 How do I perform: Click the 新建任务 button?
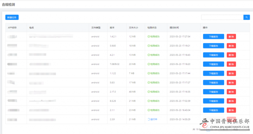(x=12, y=17)
